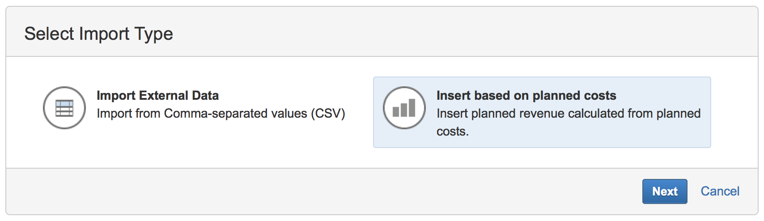Click 'Import from Comma-separated values (CSV)' description

pos(221,114)
